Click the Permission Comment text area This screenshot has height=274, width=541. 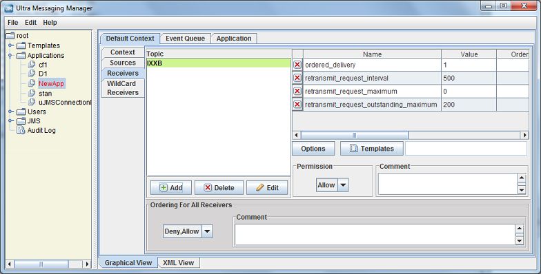click(447, 184)
